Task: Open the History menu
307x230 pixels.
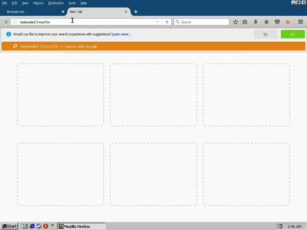Action: [x=38, y=3]
